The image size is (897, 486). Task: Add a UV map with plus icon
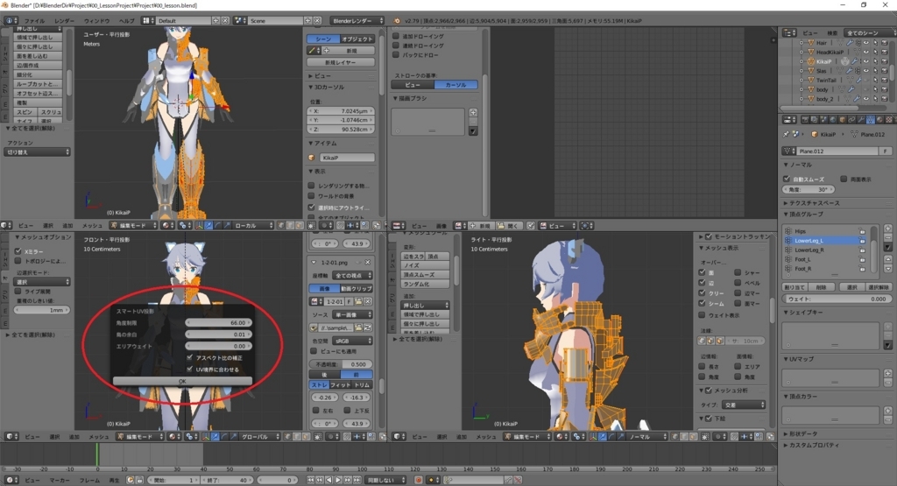[888, 373]
